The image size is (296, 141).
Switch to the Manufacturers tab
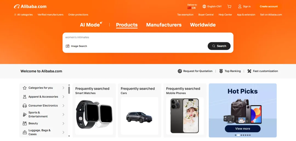click(164, 25)
